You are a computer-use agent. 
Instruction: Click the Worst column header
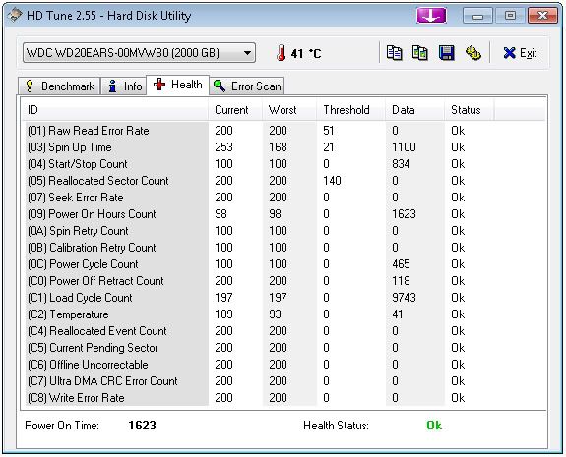tap(289, 110)
